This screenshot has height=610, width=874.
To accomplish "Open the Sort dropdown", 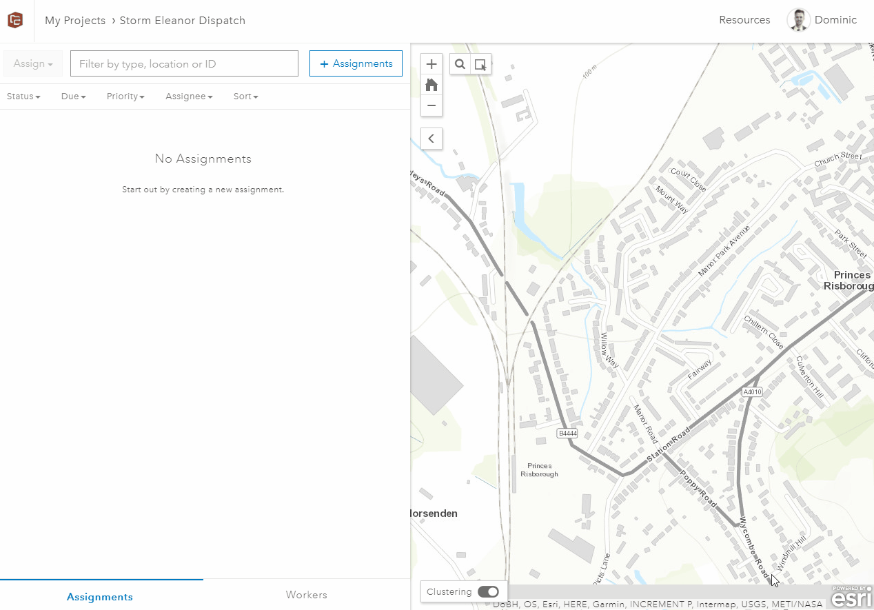I will [245, 96].
